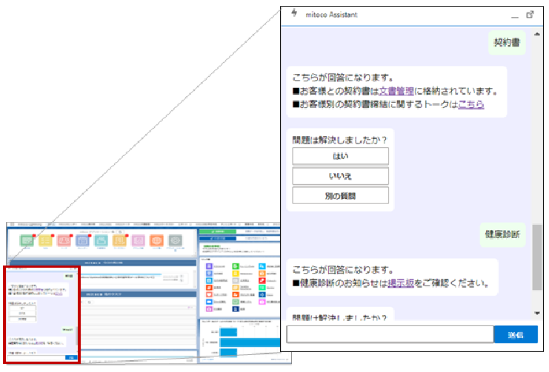Open the heart icon in the links list
Image resolution: width=549 pixels, height=372 pixels.
click(x=209, y=295)
